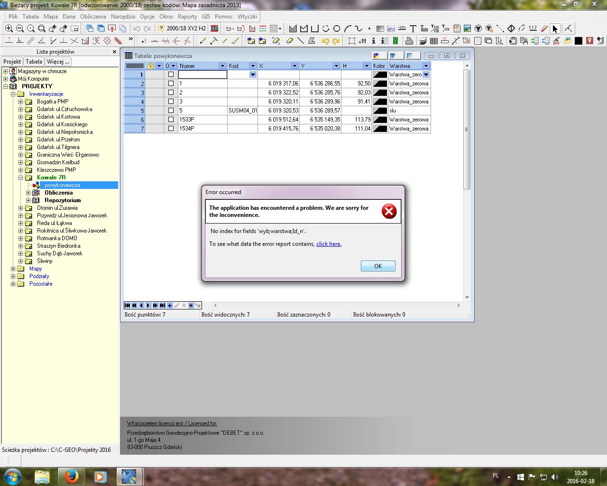Open the H column filter dropdown
Image resolution: width=607 pixels, height=486 pixels.
tap(367, 66)
